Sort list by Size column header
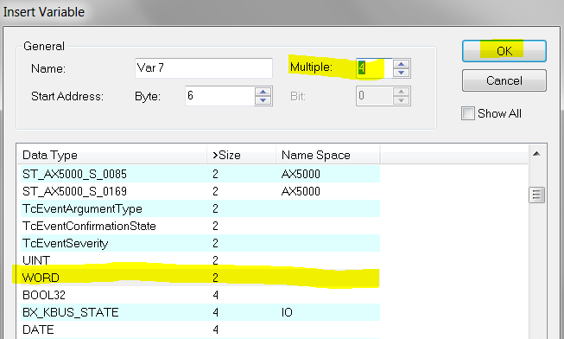 tap(241, 156)
